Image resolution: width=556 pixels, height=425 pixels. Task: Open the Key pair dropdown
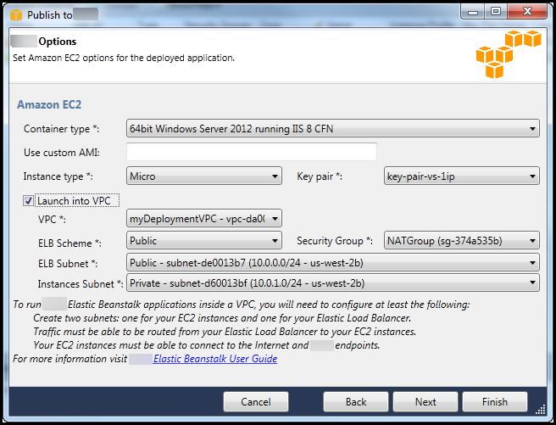point(461,176)
